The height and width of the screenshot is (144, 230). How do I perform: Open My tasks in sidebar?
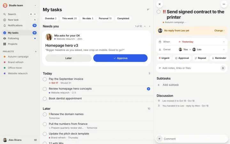(20, 33)
